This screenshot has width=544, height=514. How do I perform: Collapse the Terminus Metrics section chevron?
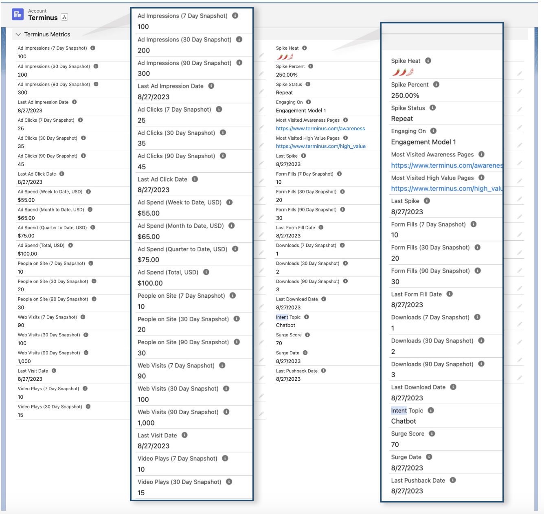(18, 35)
